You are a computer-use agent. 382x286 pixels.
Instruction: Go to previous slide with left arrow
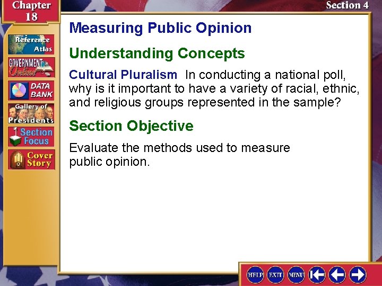[x=337, y=275]
